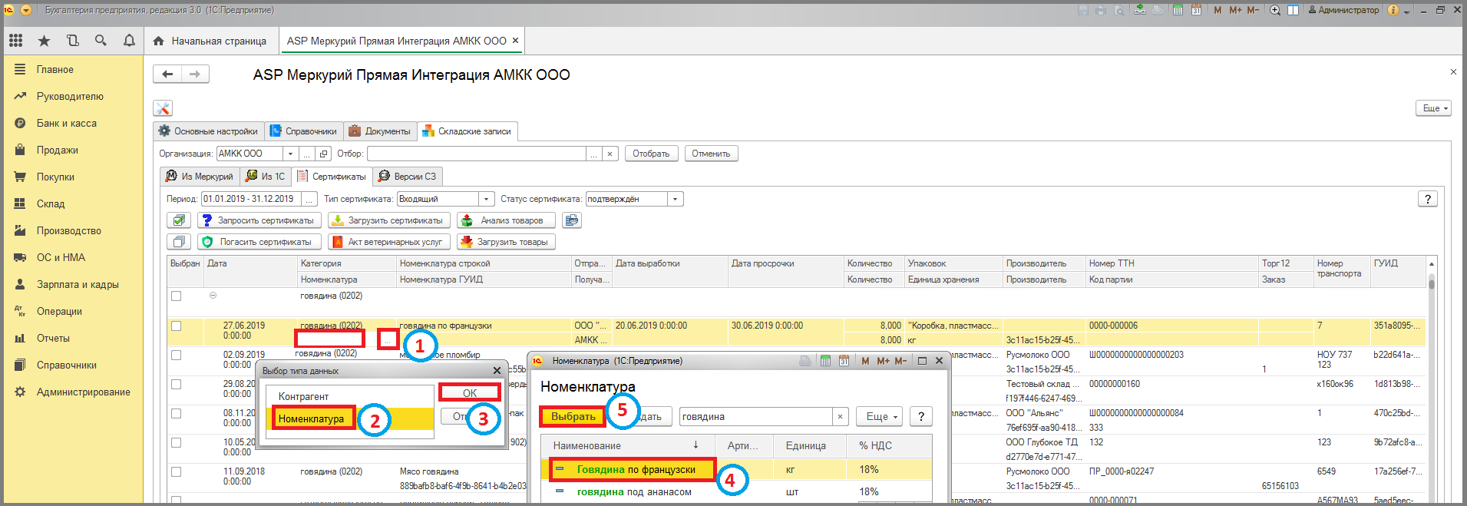Switch to Версии СЗ tab
Viewport: 1467px width, 506px height.
tap(408, 177)
